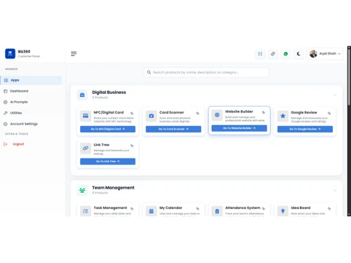This screenshot has height=263, width=351.
Task: Click the AI Prompts sidebar icon
Action: pyautogui.click(x=6, y=102)
